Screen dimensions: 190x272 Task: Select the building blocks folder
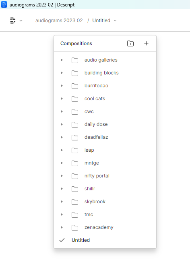point(105,73)
